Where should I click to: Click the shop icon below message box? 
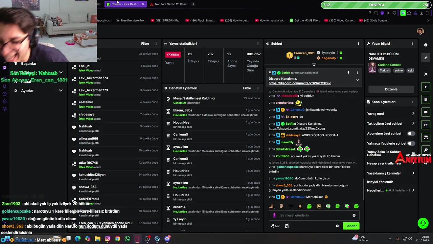click(x=287, y=226)
